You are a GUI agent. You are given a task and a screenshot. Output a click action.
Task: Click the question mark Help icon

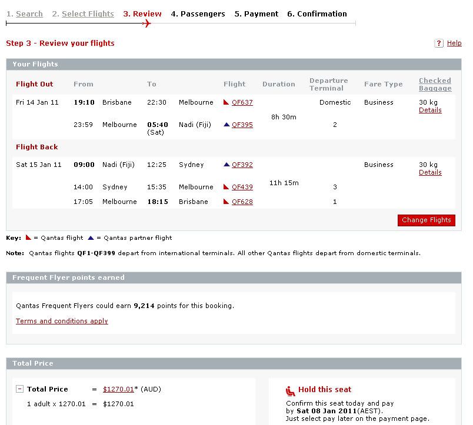click(x=439, y=43)
